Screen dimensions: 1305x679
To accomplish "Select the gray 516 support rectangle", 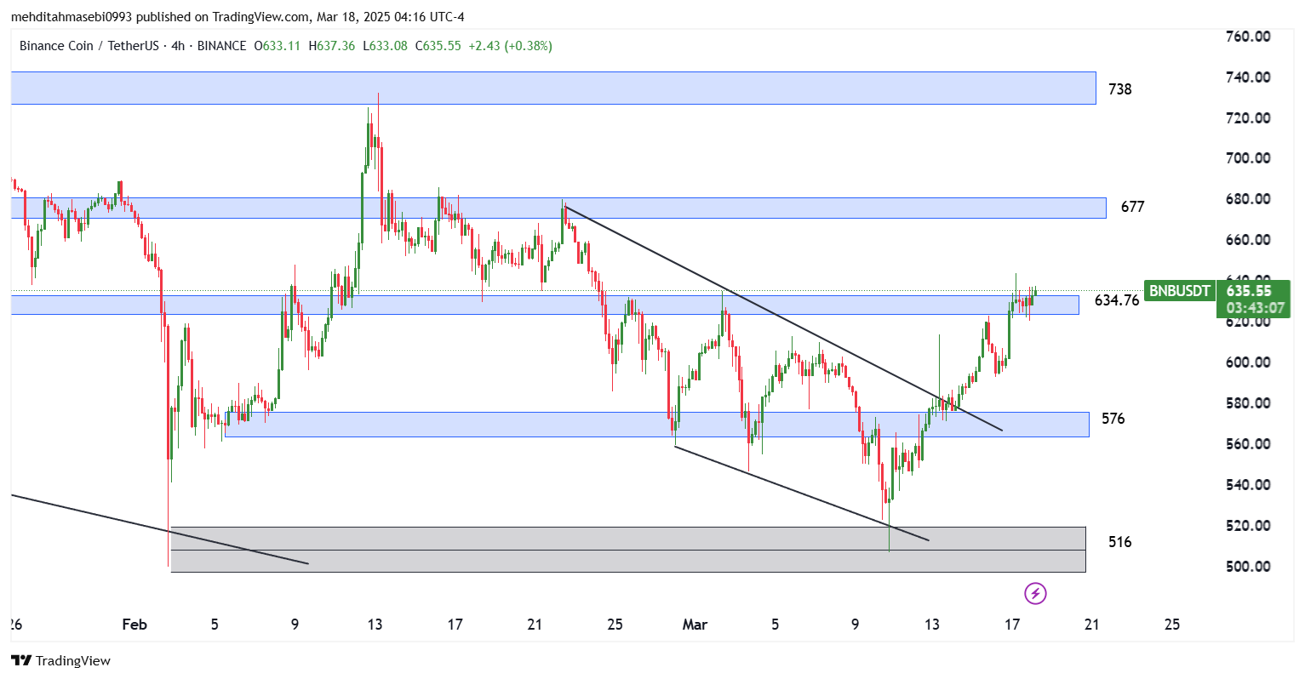I will 628,550.
